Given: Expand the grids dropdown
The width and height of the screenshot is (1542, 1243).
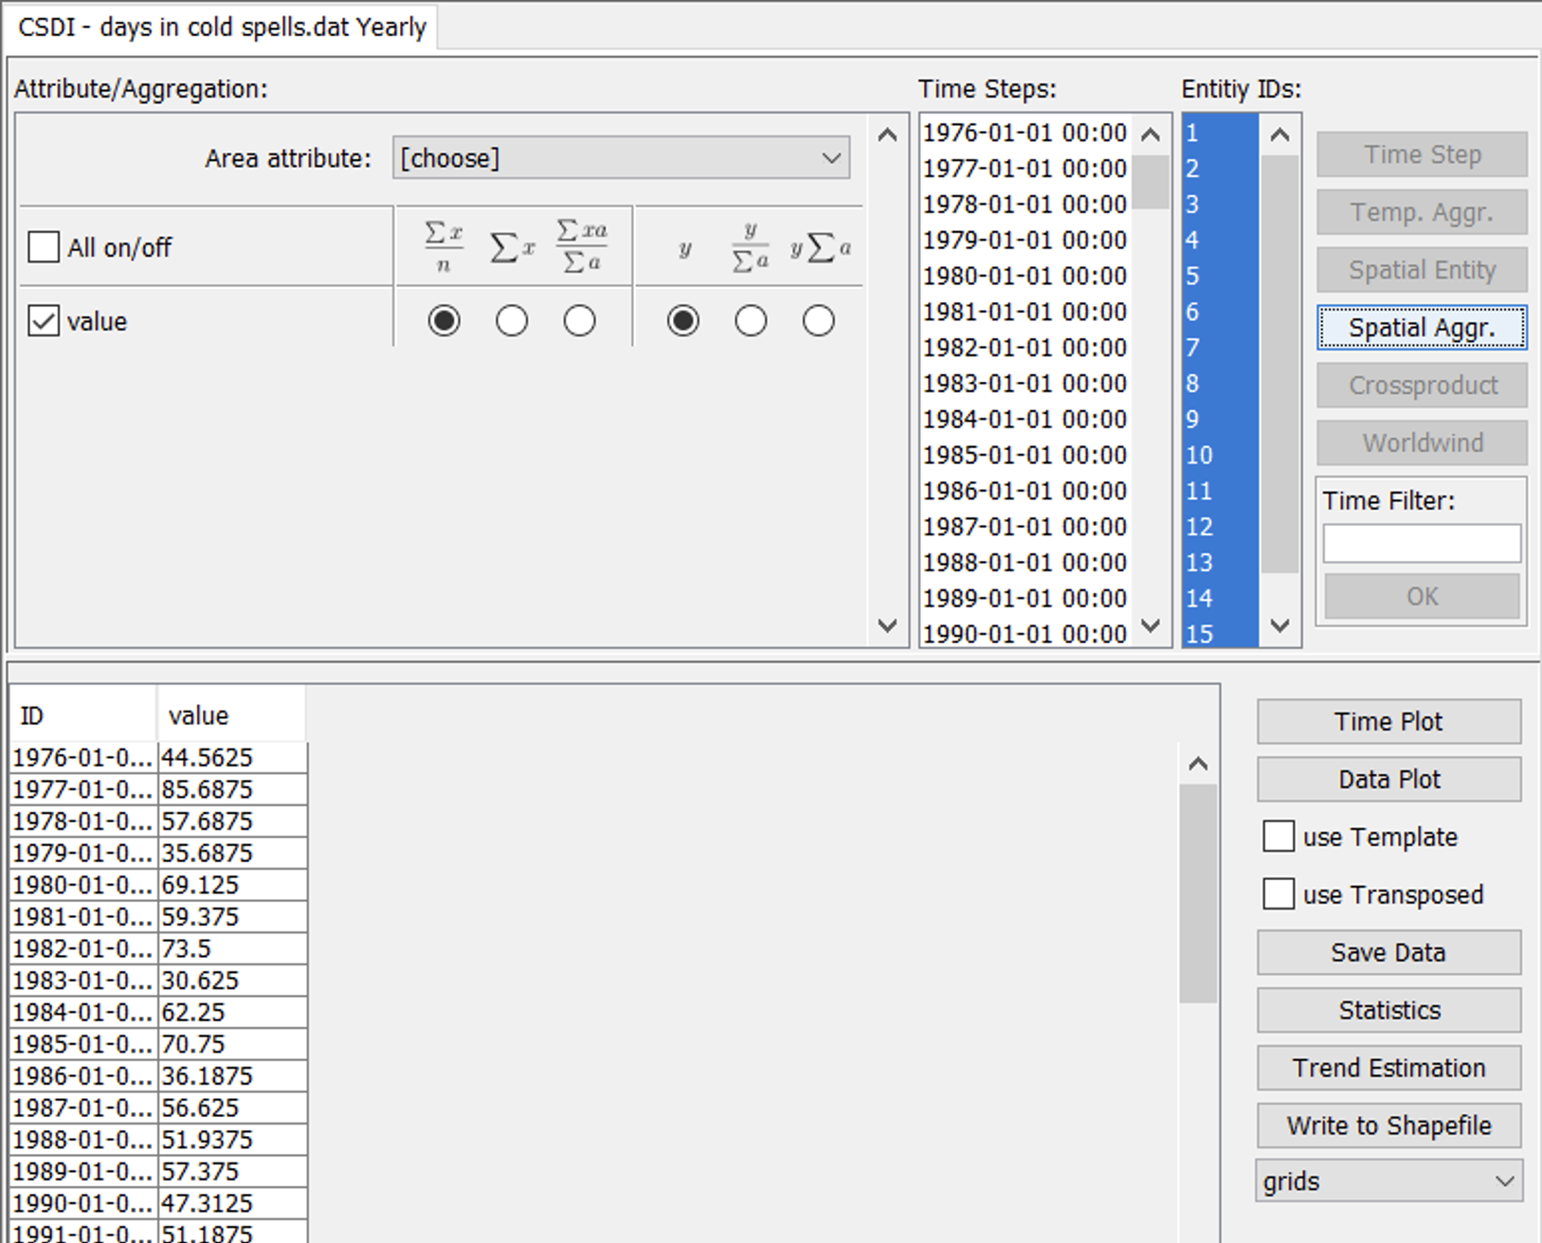Looking at the screenshot, I should tap(1388, 1181).
